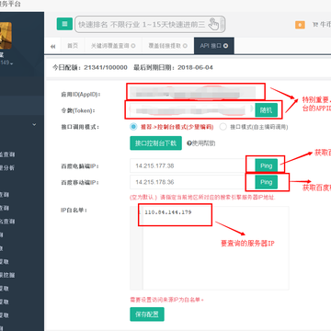
Task: Close the 覆盖链接提取 tab via its icon
Action: (x=185, y=46)
